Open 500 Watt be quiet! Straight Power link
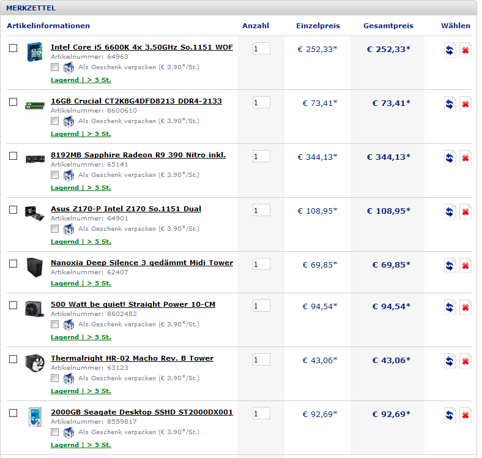482x458 pixels. (x=133, y=304)
